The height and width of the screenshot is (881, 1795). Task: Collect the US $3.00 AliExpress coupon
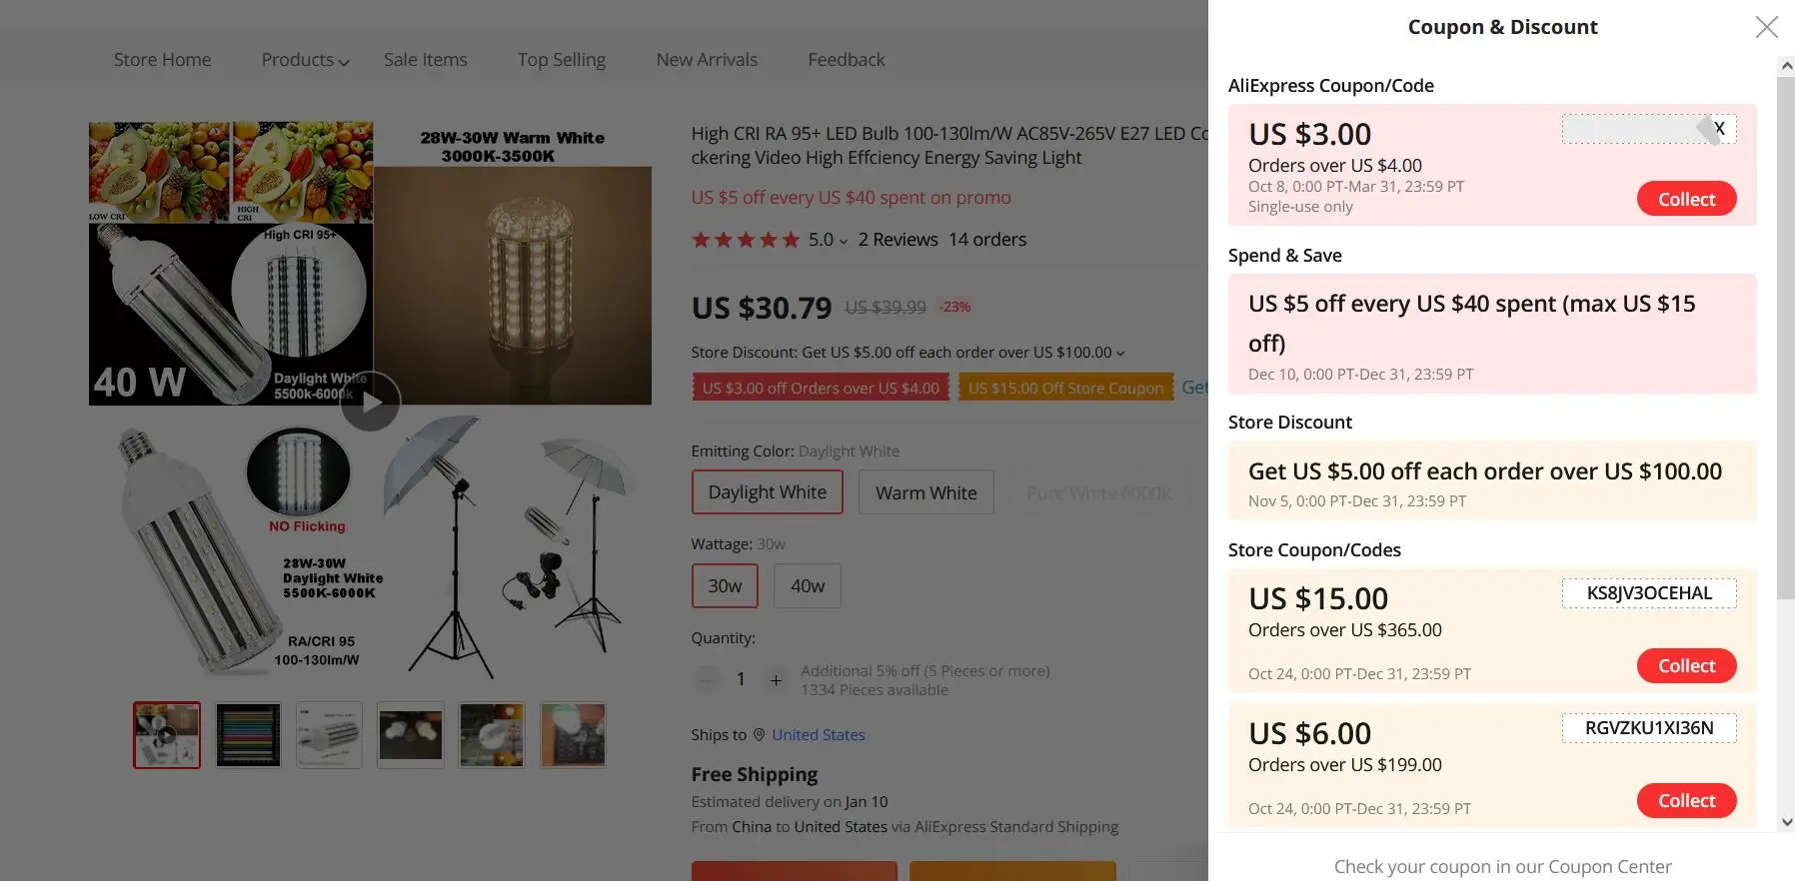click(x=1686, y=199)
